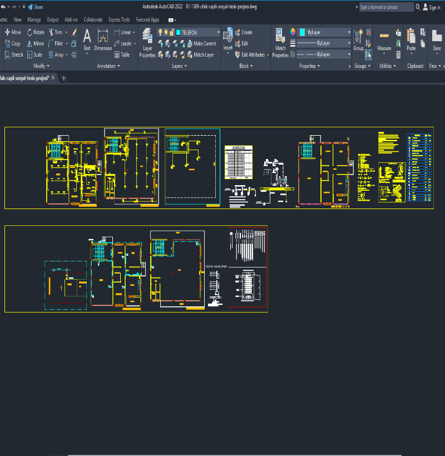This screenshot has width=445, height=456.
Task: Open the Express Tools ribbon tab
Action: pyautogui.click(x=119, y=19)
